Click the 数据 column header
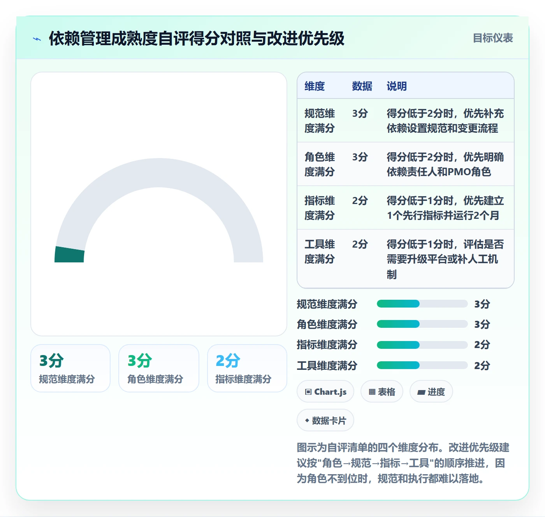Viewport: 545px width, 517px height. [362, 86]
